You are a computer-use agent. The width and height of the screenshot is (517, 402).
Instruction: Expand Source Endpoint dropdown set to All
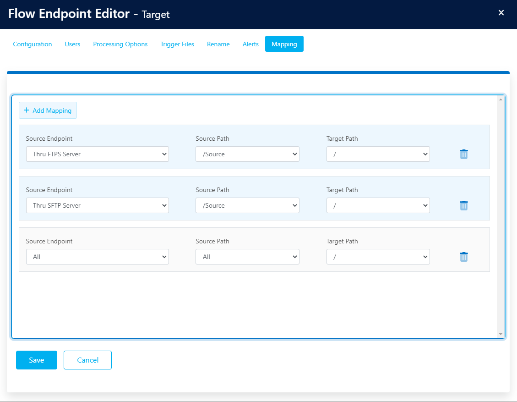pyautogui.click(x=97, y=257)
